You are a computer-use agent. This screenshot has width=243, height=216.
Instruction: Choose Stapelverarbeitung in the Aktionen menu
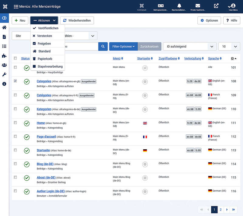pyautogui.click(x=50, y=66)
